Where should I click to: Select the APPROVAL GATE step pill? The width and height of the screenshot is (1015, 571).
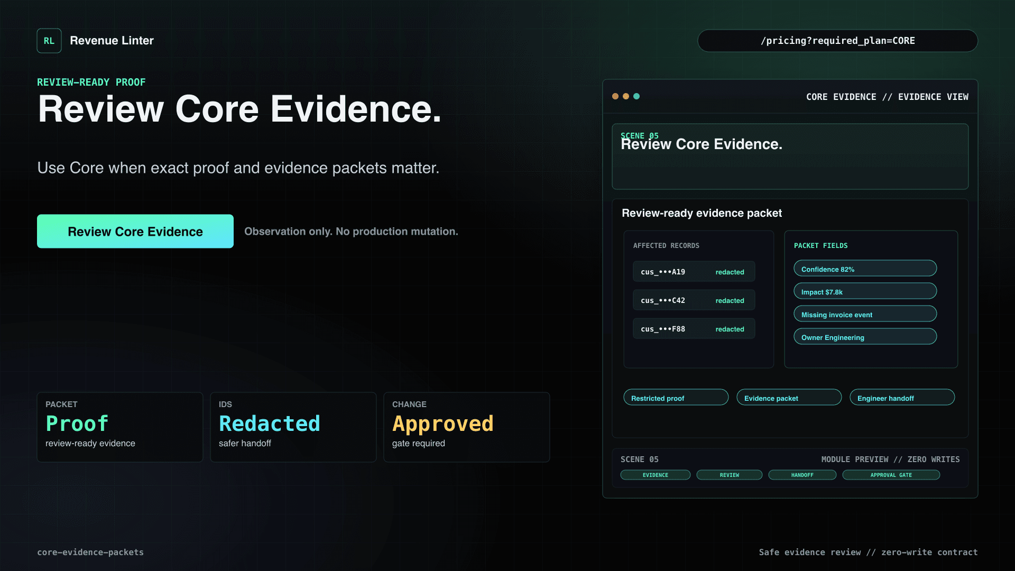pyautogui.click(x=891, y=475)
